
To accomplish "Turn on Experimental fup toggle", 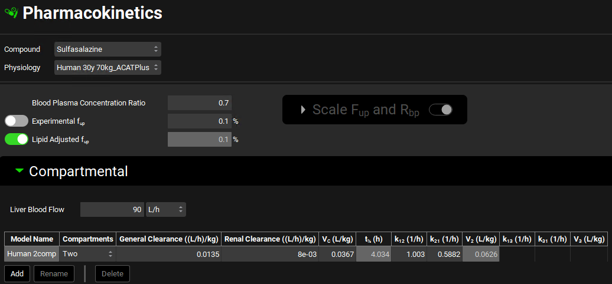I will pyautogui.click(x=17, y=121).
